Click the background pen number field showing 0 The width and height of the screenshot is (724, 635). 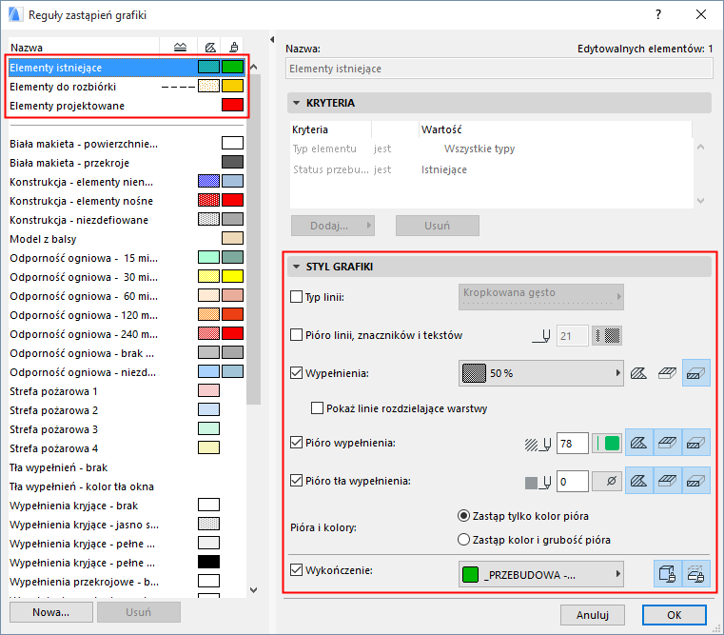[572, 482]
